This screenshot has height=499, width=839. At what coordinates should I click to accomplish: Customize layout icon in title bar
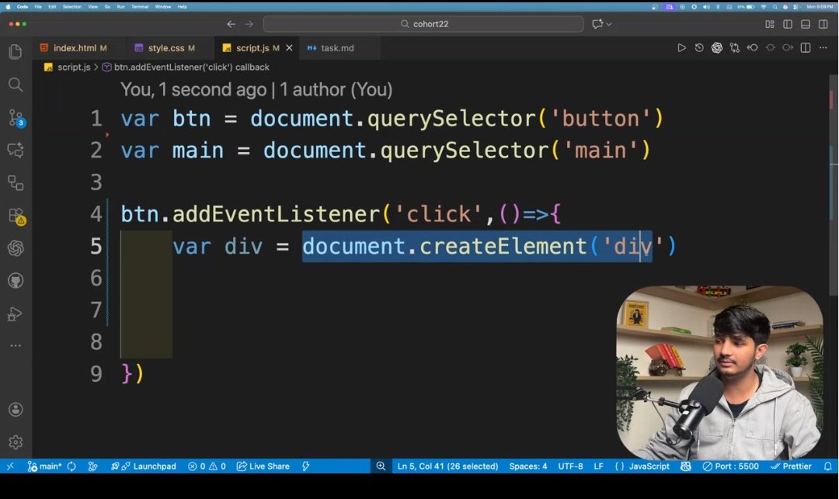[770, 24]
